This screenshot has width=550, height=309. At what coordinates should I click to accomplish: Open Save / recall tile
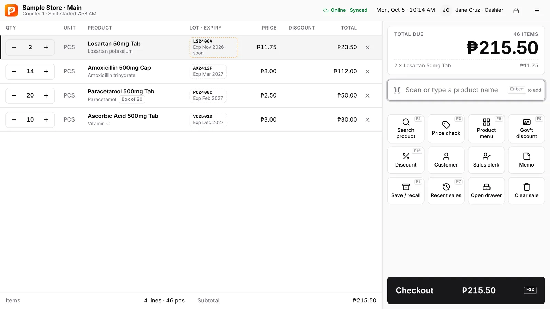[406, 191]
